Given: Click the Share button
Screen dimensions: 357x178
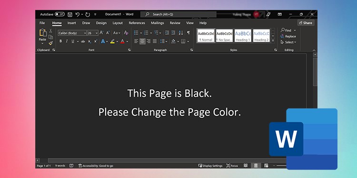Looking at the screenshot, I should point(306,23).
